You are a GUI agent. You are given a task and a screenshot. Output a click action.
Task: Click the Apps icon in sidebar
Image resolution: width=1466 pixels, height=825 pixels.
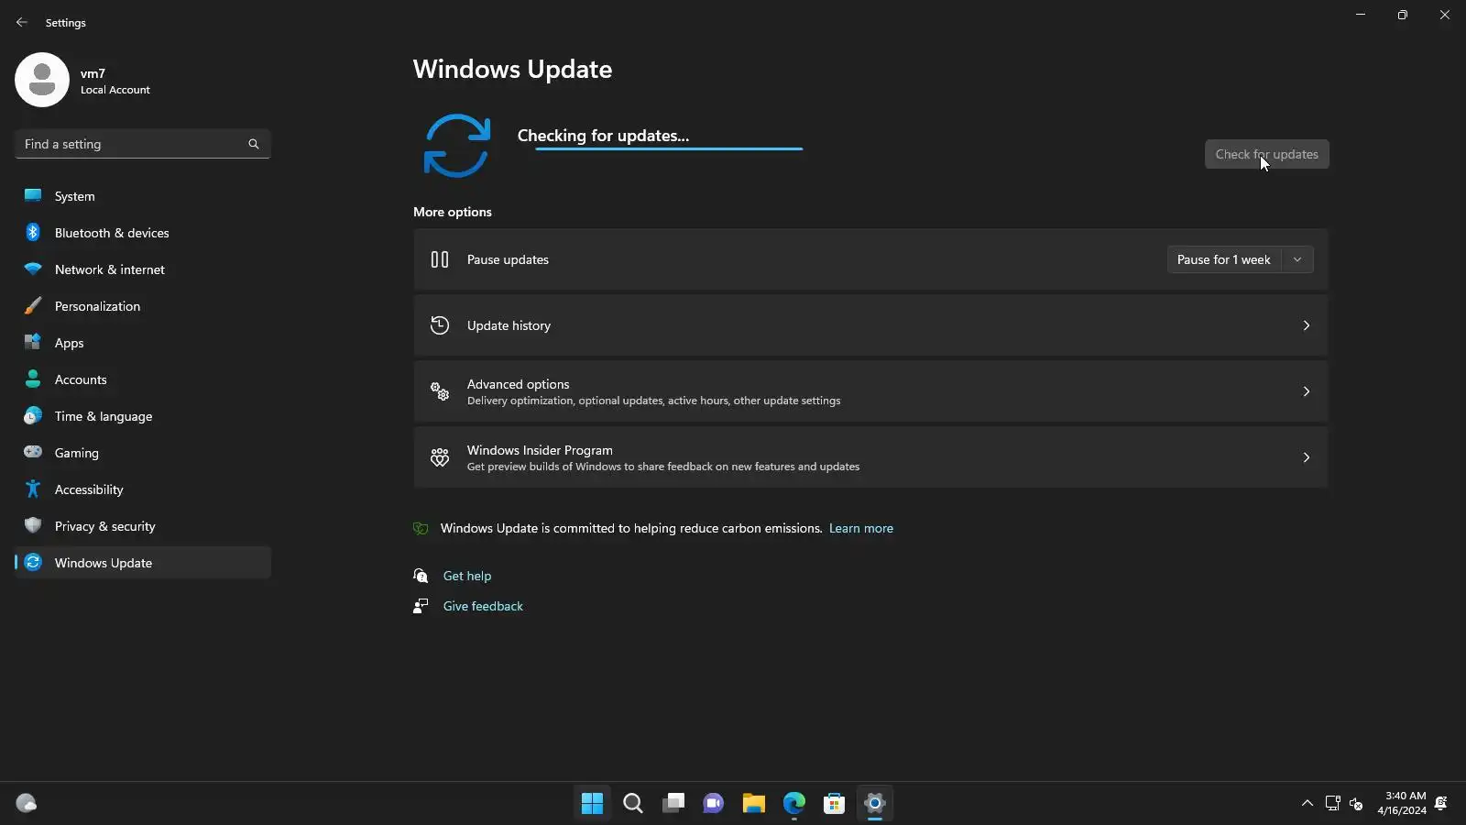(33, 342)
